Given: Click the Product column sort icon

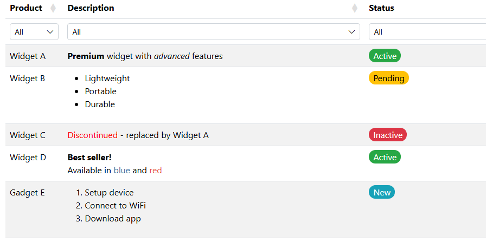Looking at the screenshot, I should point(53,8).
